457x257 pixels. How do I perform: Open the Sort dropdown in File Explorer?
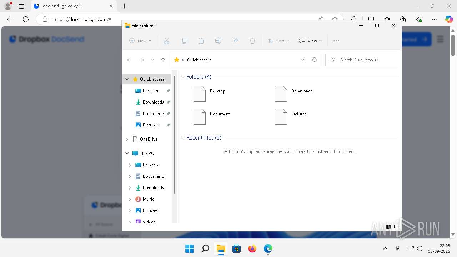278,41
